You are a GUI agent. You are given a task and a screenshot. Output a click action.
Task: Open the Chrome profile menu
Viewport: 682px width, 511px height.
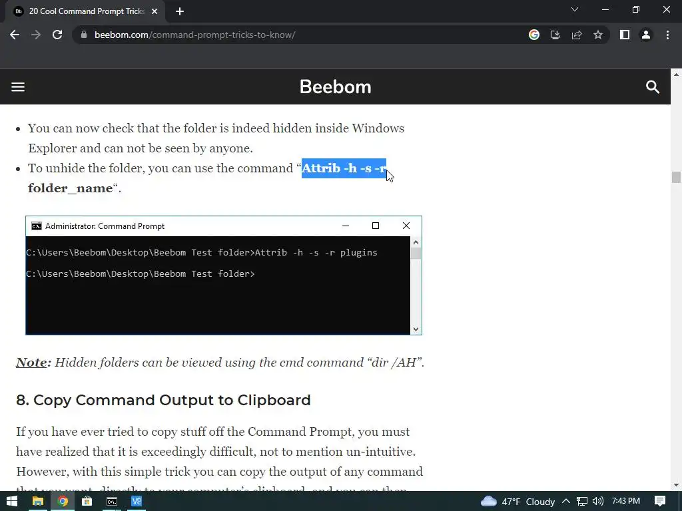pos(646,35)
